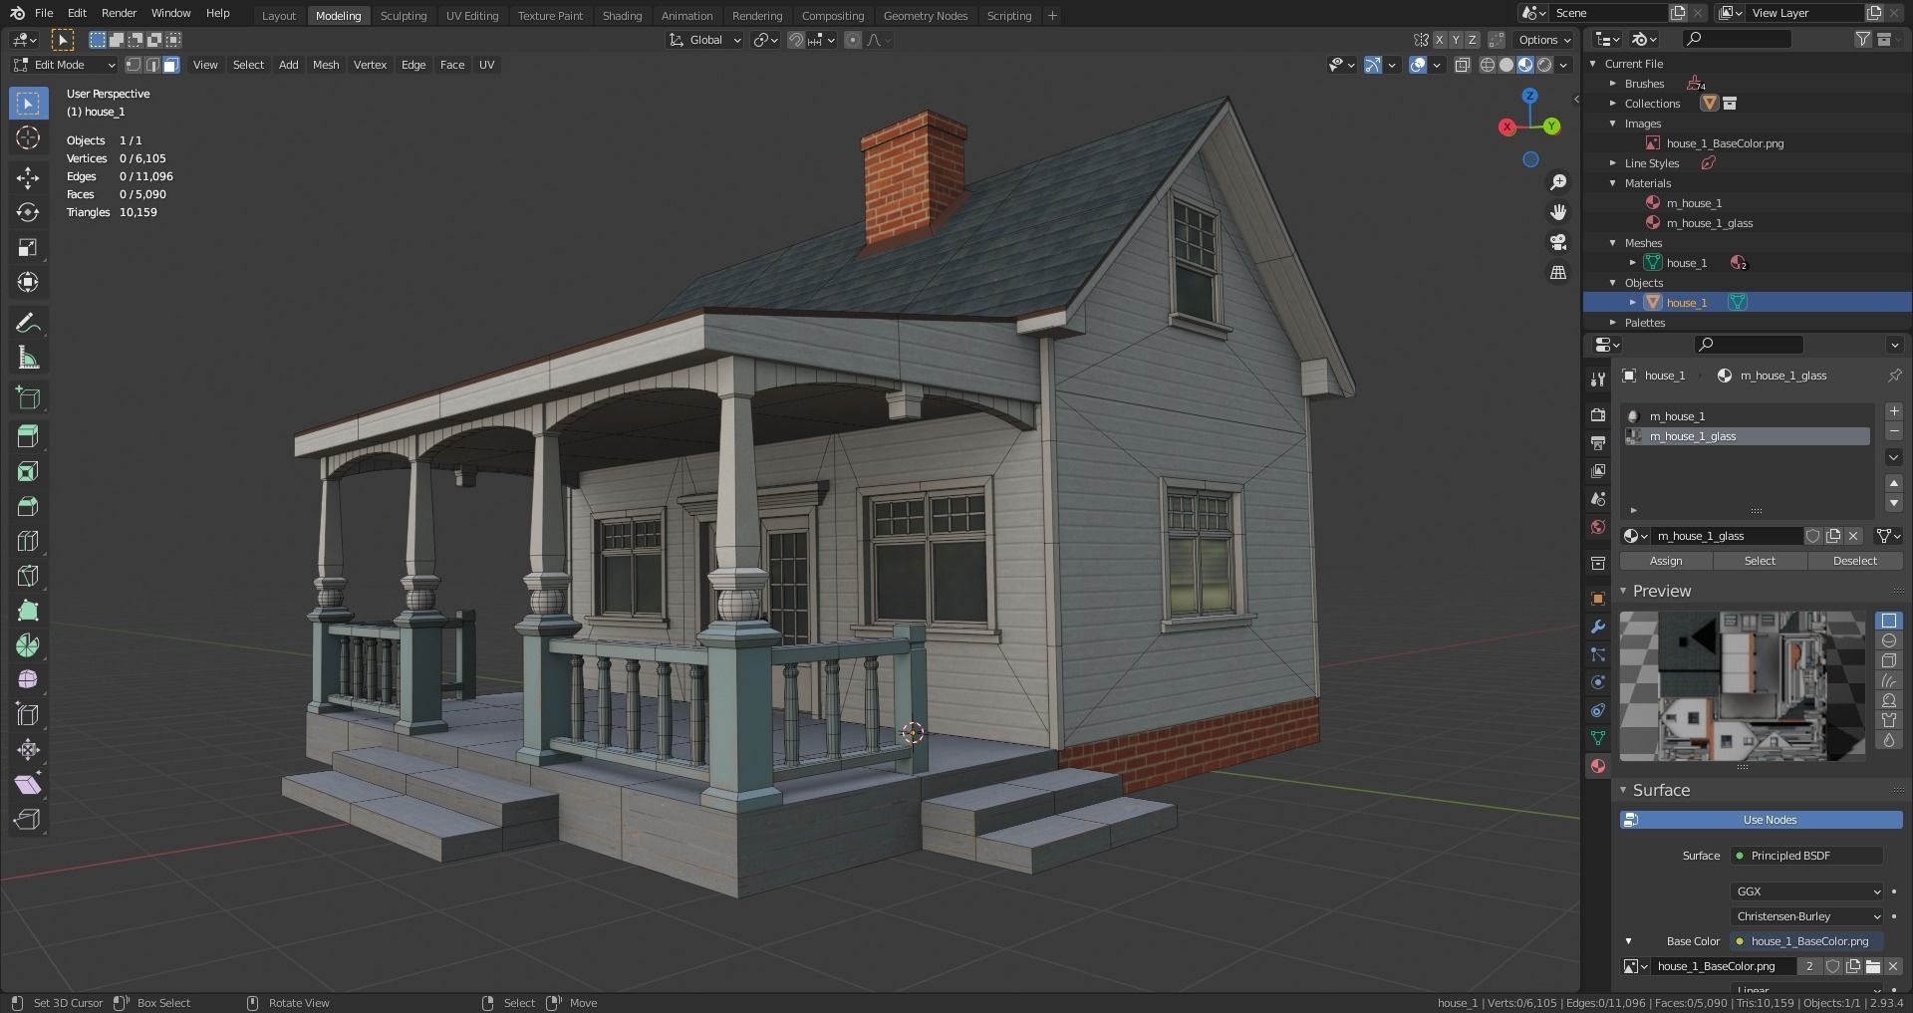Switch to UV Editing workspace tab
This screenshot has height=1013, width=1913.
[x=472, y=16]
